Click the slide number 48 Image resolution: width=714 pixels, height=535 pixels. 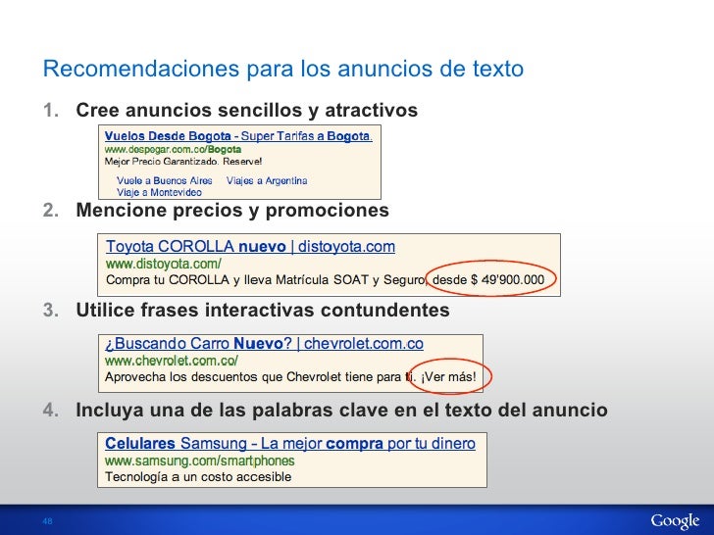47,521
